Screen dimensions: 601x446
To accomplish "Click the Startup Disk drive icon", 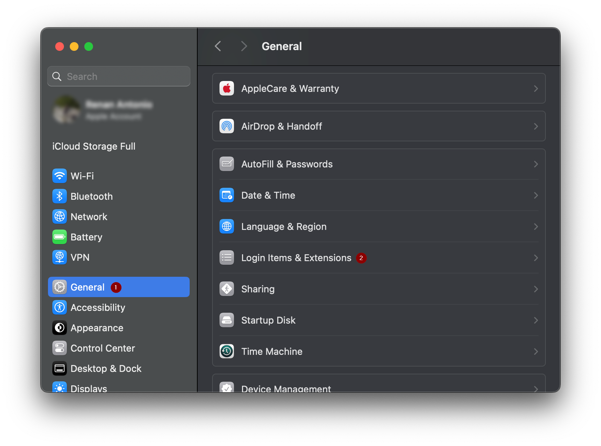I will tap(227, 320).
